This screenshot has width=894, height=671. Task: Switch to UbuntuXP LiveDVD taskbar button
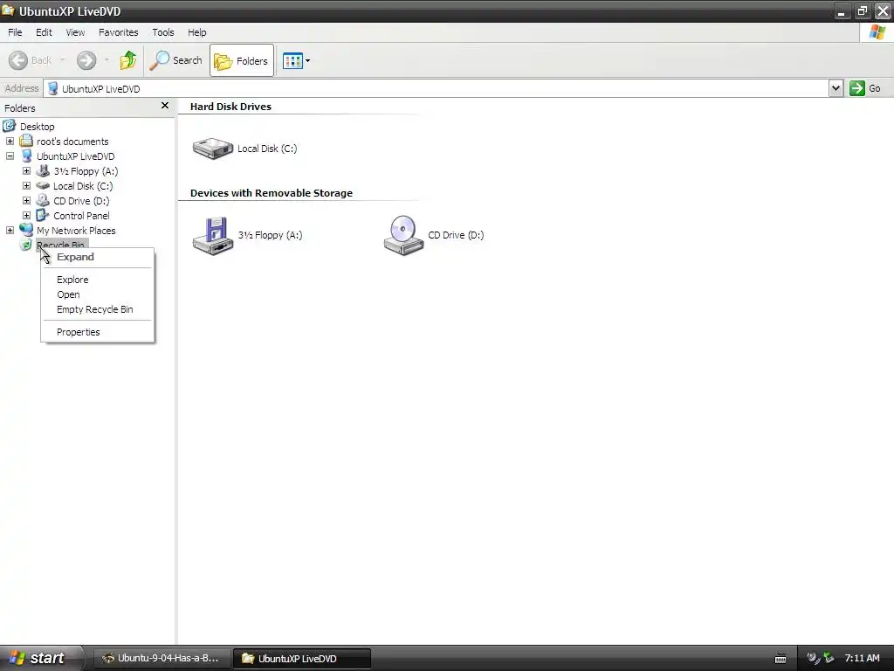click(x=302, y=659)
